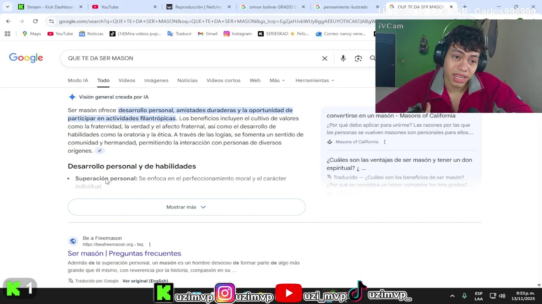
Task: Show hidden icons in the system tray
Action: (452, 296)
